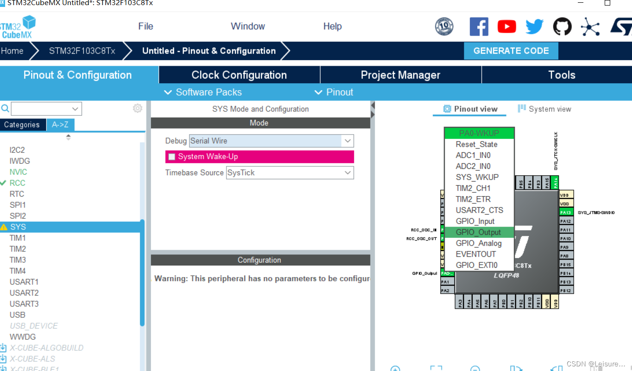Expand the Pinout dropdown menu
632x371 pixels.
(x=334, y=92)
